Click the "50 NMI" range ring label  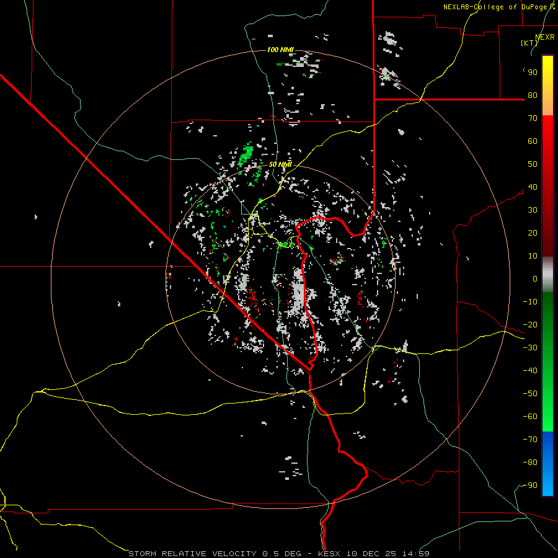point(280,164)
